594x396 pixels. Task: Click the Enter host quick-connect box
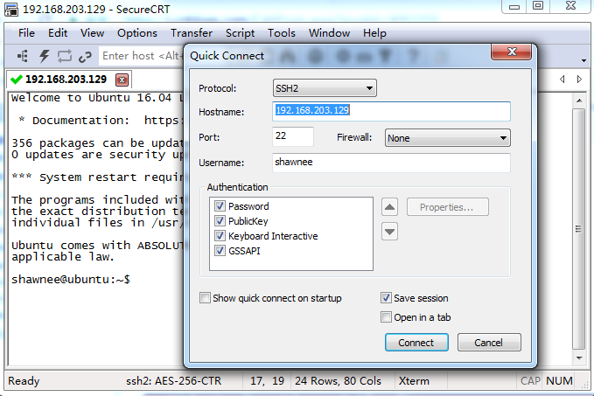pyautogui.click(x=142, y=56)
